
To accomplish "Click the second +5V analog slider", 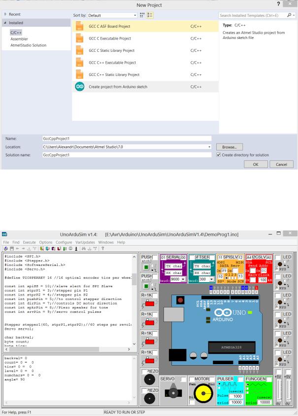I will [287, 390].
